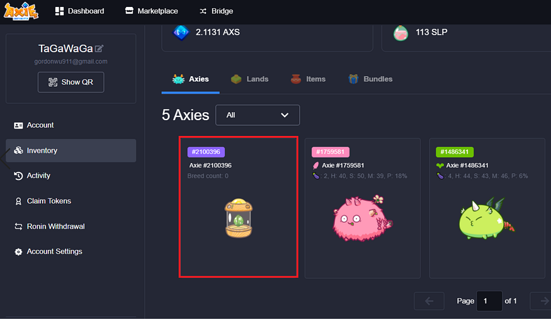The image size is (551, 319).
Task: Go to Claim Tokens
Action: click(71, 201)
